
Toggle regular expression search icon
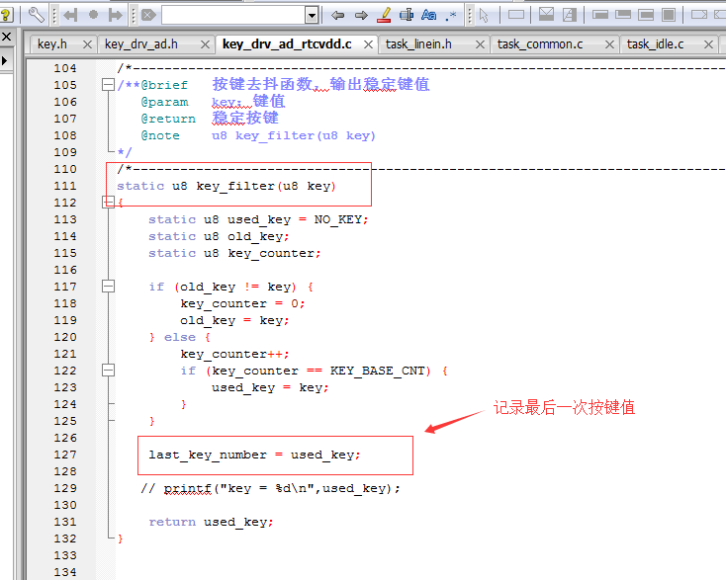[451, 15]
